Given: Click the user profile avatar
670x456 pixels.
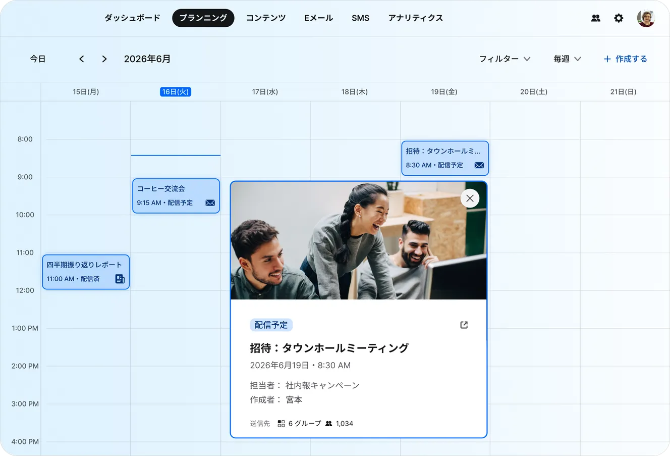Looking at the screenshot, I should coord(646,18).
